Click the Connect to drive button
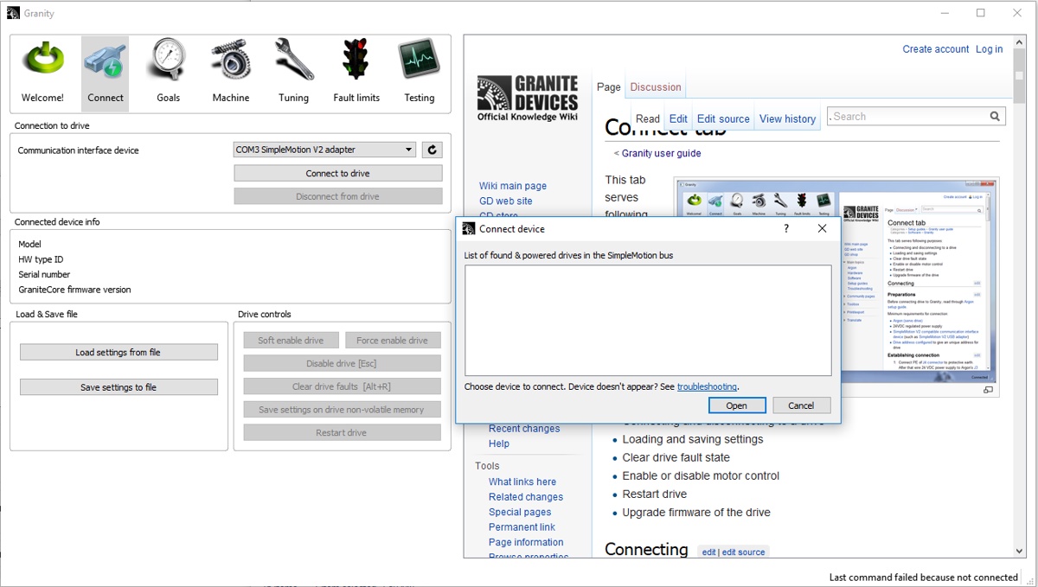 click(338, 171)
